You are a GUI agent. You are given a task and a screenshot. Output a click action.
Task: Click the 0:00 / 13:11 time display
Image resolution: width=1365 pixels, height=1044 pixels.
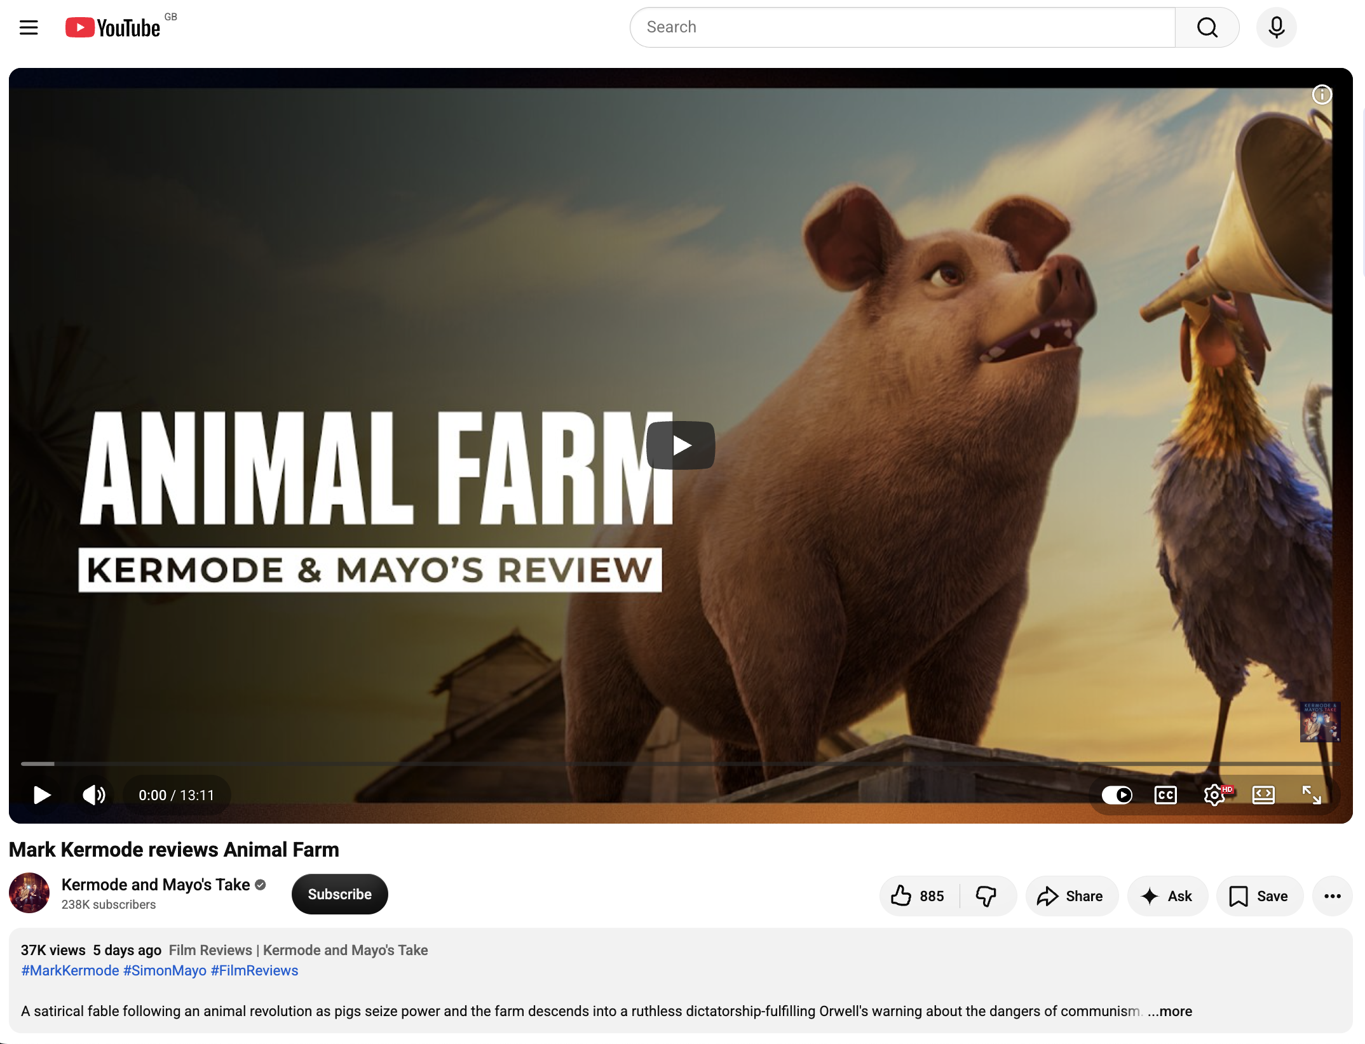click(x=176, y=795)
